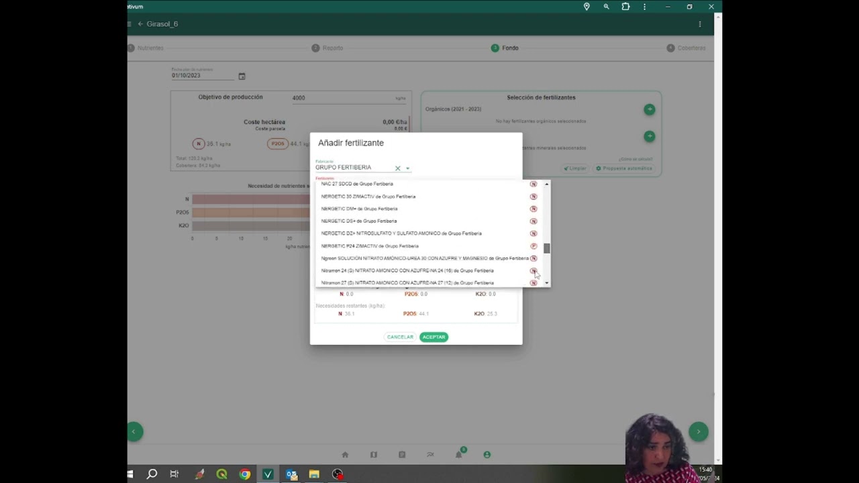Click CANCELAR in the dialog

pos(400,337)
